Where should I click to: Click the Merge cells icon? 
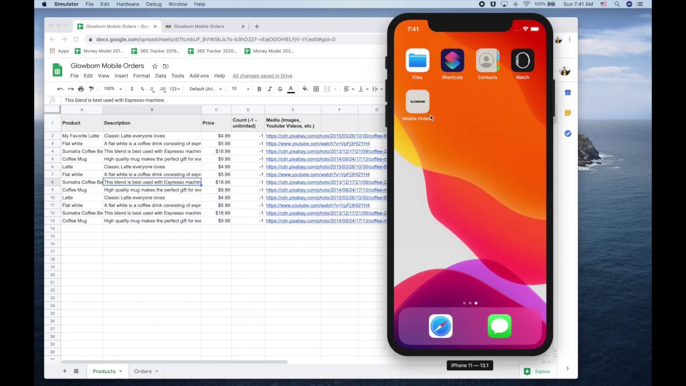[327, 89]
